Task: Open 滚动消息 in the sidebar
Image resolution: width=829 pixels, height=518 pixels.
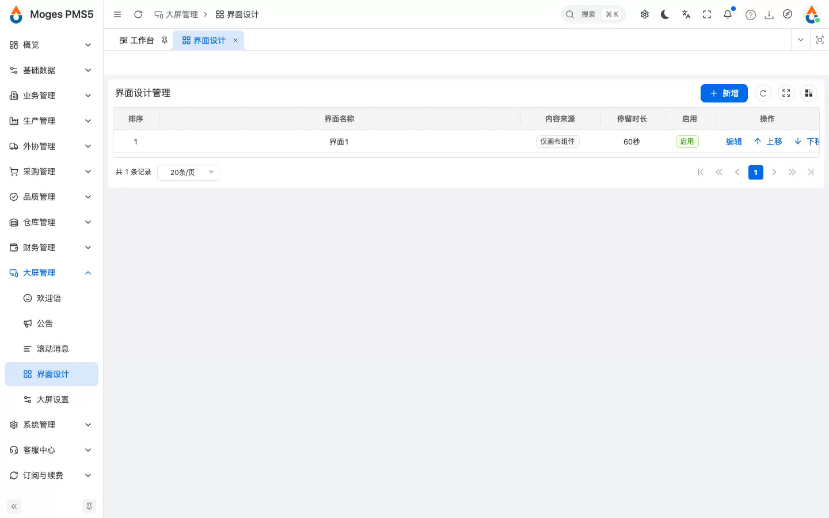Action: coord(51,349)
